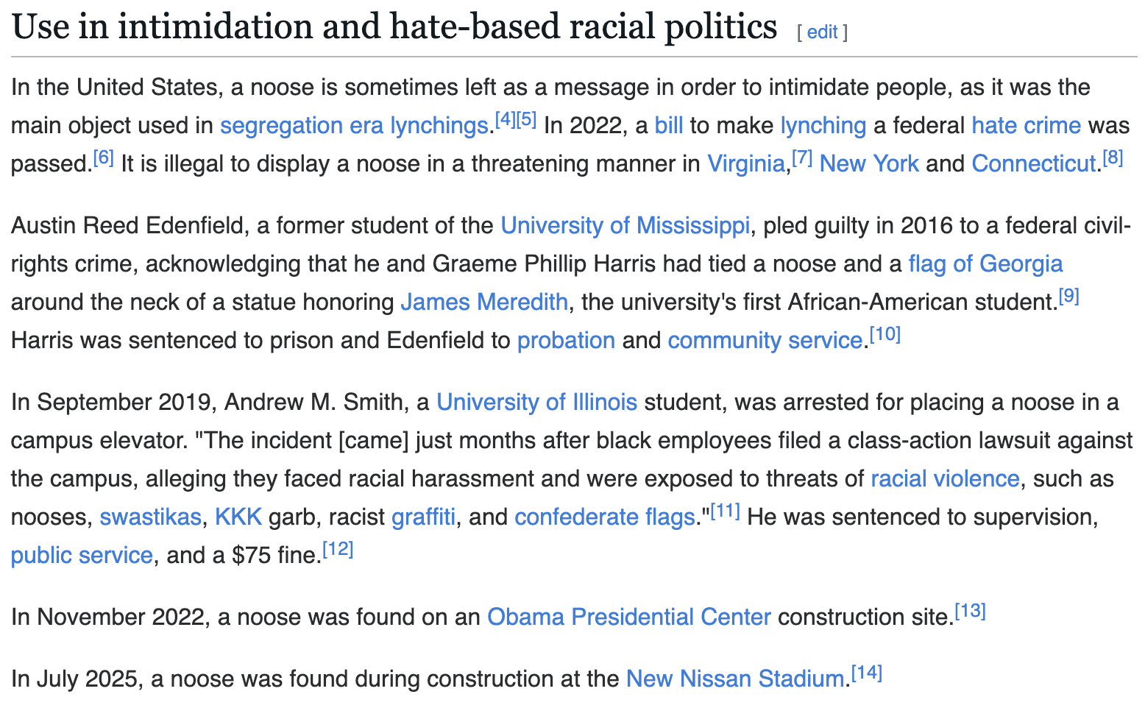Open the University of Mississippi link
The image size is (1145, 708).
pos(625,225)
